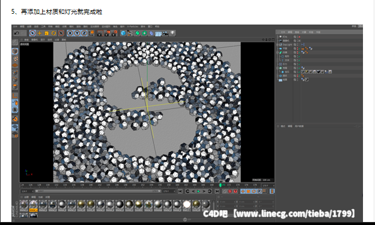Click the timeline preview range slider bar
Image resolution: width=375 pixels, height=225 pixels.
point(98,191)
